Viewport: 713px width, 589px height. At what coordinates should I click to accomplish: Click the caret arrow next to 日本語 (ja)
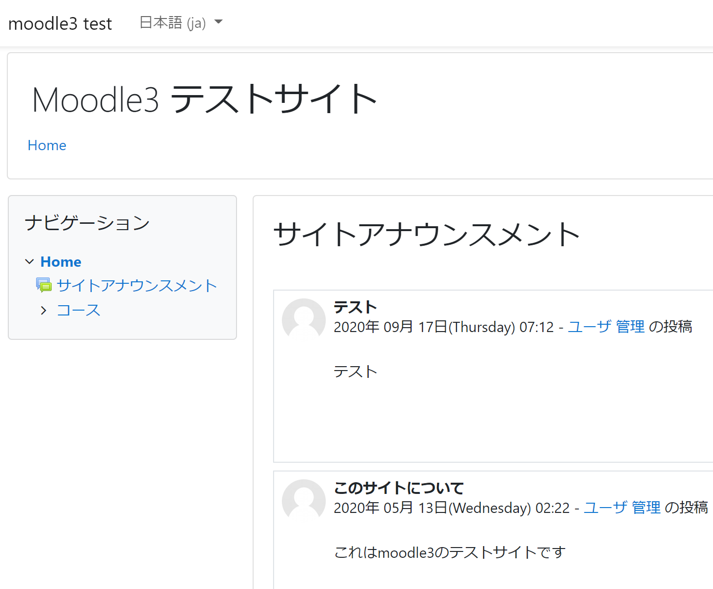pos(218,22)
